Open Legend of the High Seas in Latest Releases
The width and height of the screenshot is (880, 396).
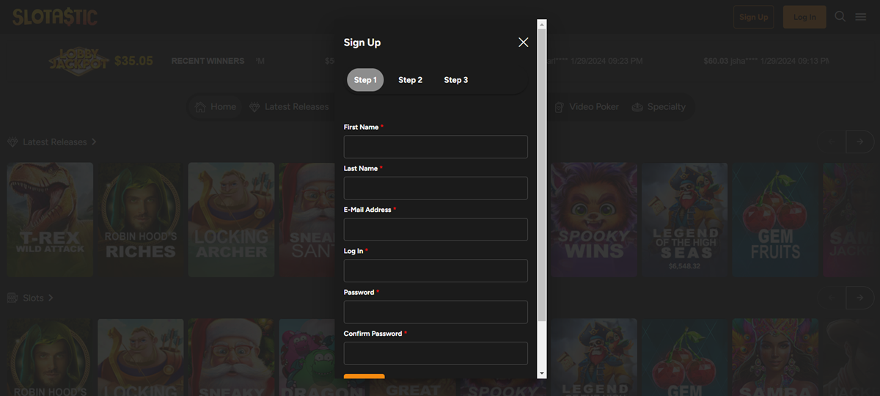tap(685, 219)
